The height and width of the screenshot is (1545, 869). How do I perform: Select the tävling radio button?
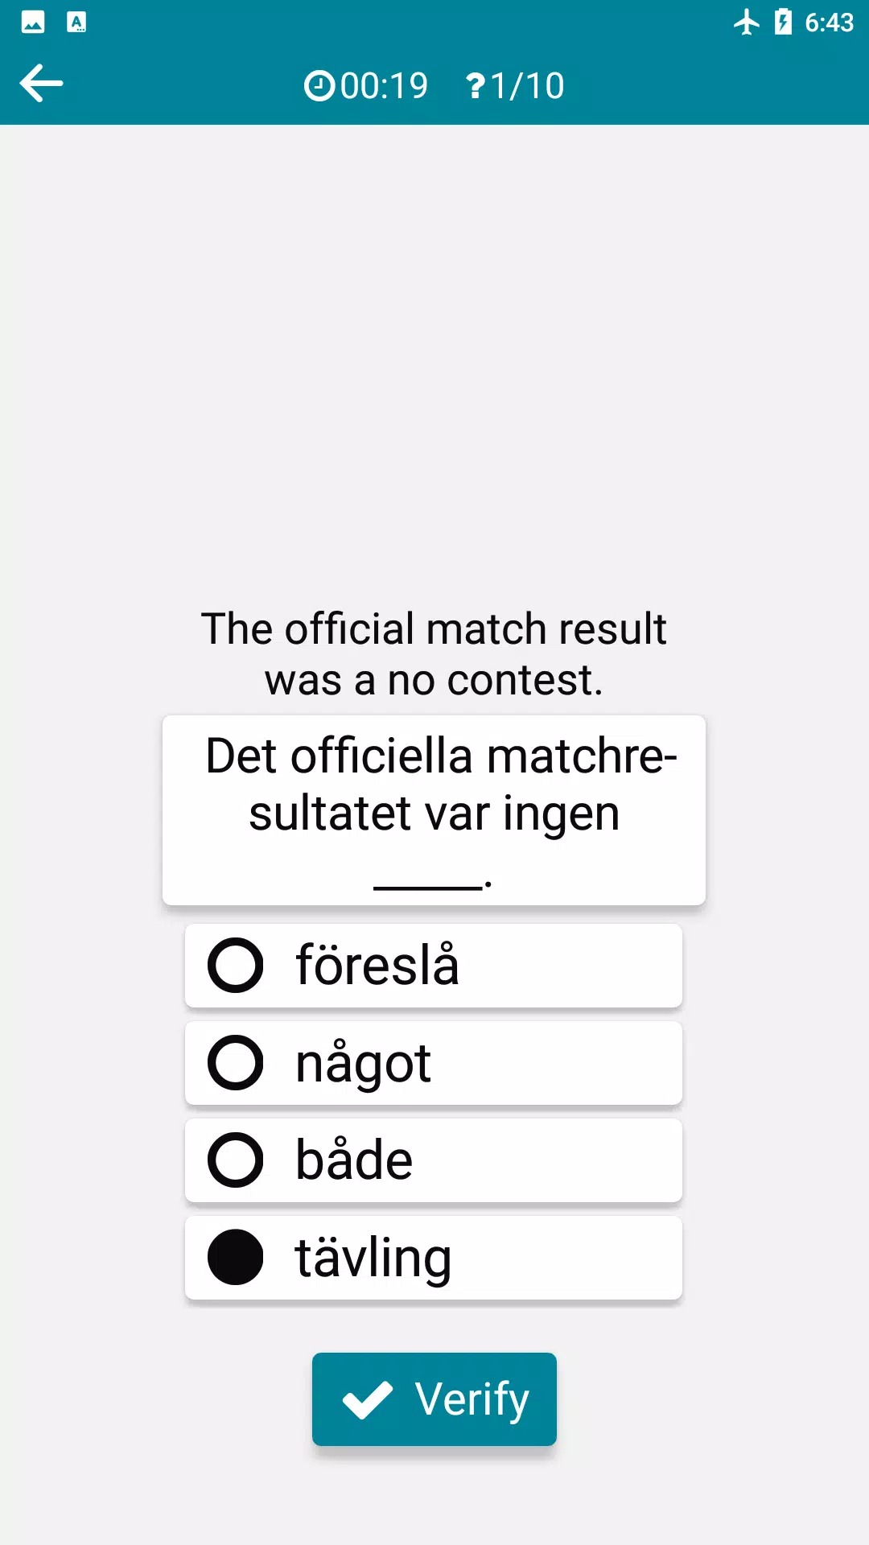pyautogui.click(x=235, y=1257)
